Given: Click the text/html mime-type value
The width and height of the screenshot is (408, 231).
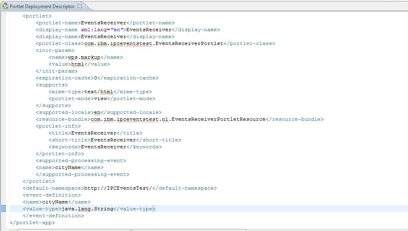Looking at the screenshot, I should 98,92.
